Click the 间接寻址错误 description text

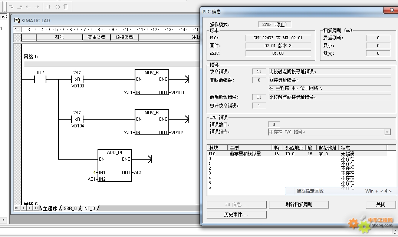click(284, 80)
